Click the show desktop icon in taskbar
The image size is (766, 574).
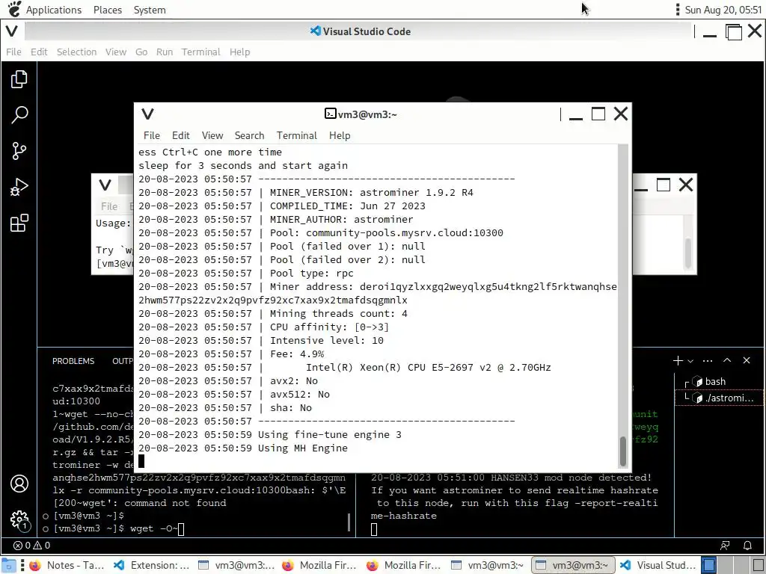(8, 565)
